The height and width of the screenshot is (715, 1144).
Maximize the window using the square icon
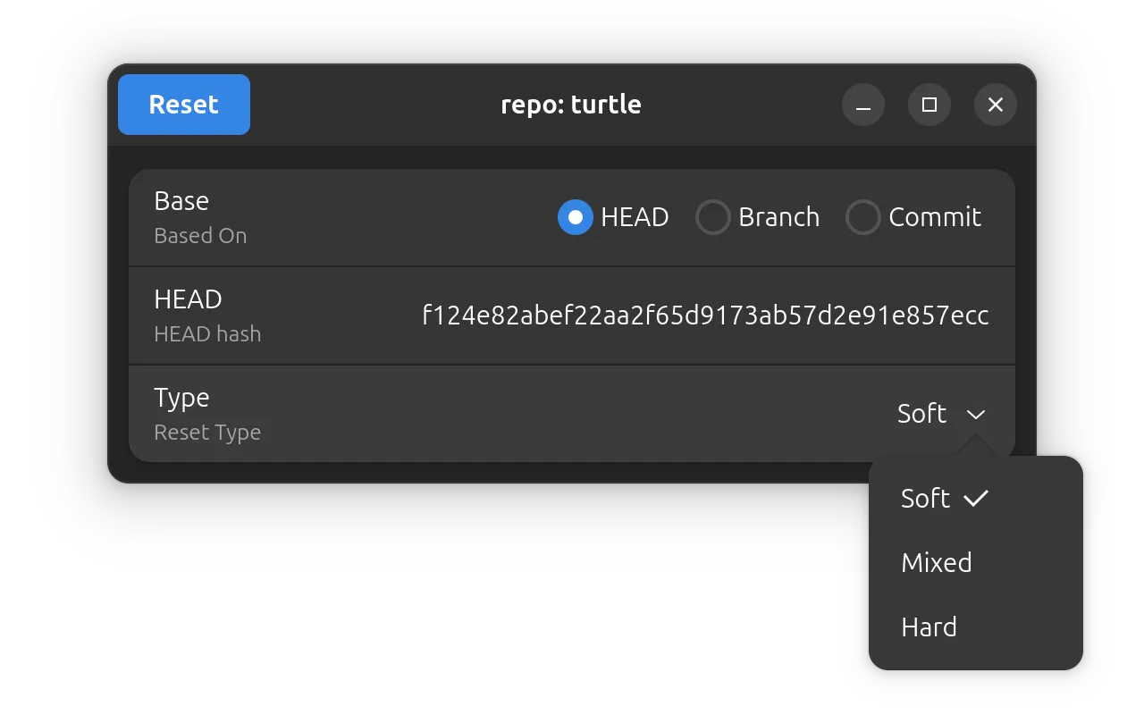click(929, 105)
